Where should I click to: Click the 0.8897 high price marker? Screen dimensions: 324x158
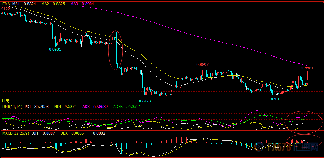[x=202, y=65]
